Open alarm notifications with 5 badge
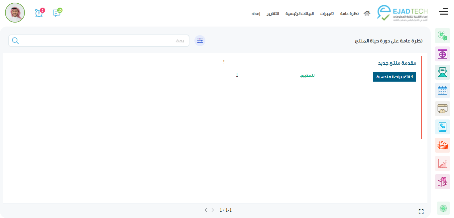 (x=39, y=13)
